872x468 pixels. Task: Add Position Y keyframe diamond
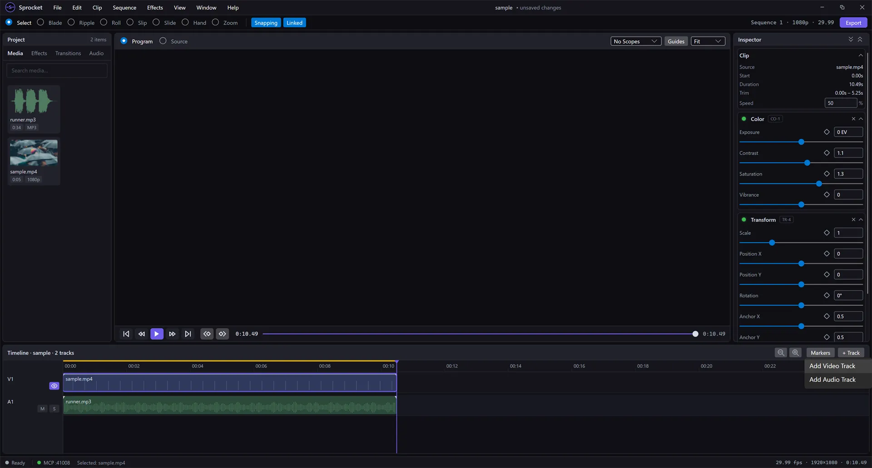pyautogui.click(x=827, y=274)
